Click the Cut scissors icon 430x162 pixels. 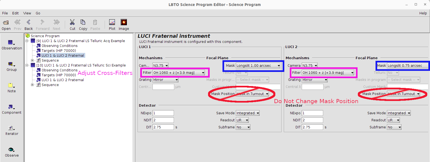tap(72, 22)
